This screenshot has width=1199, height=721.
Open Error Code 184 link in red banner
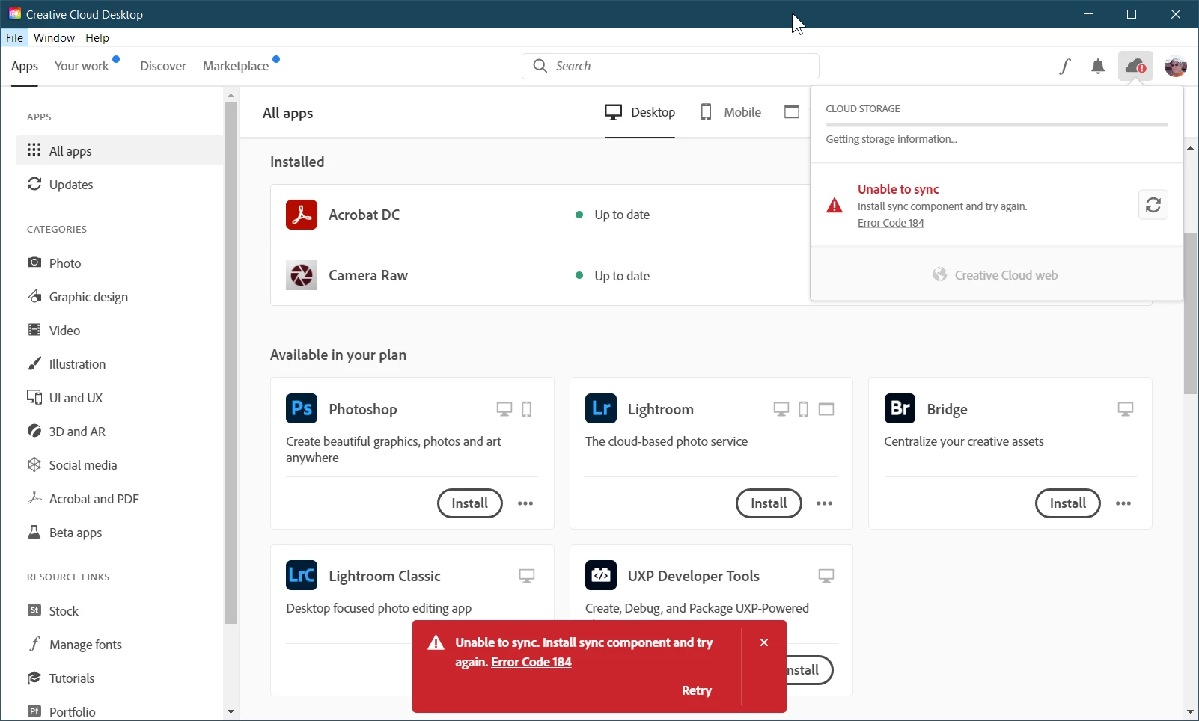(531, 662)
